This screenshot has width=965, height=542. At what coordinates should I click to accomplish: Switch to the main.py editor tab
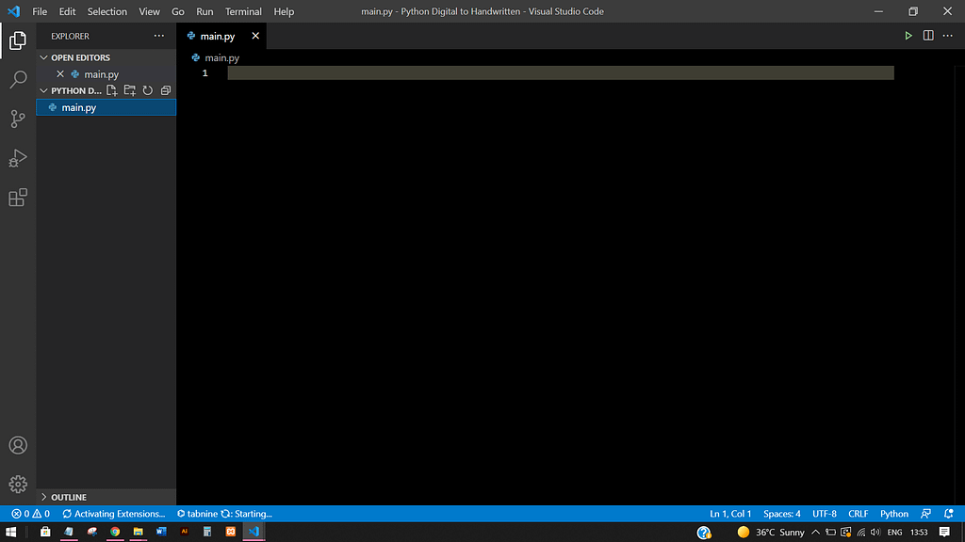(217, 36)
